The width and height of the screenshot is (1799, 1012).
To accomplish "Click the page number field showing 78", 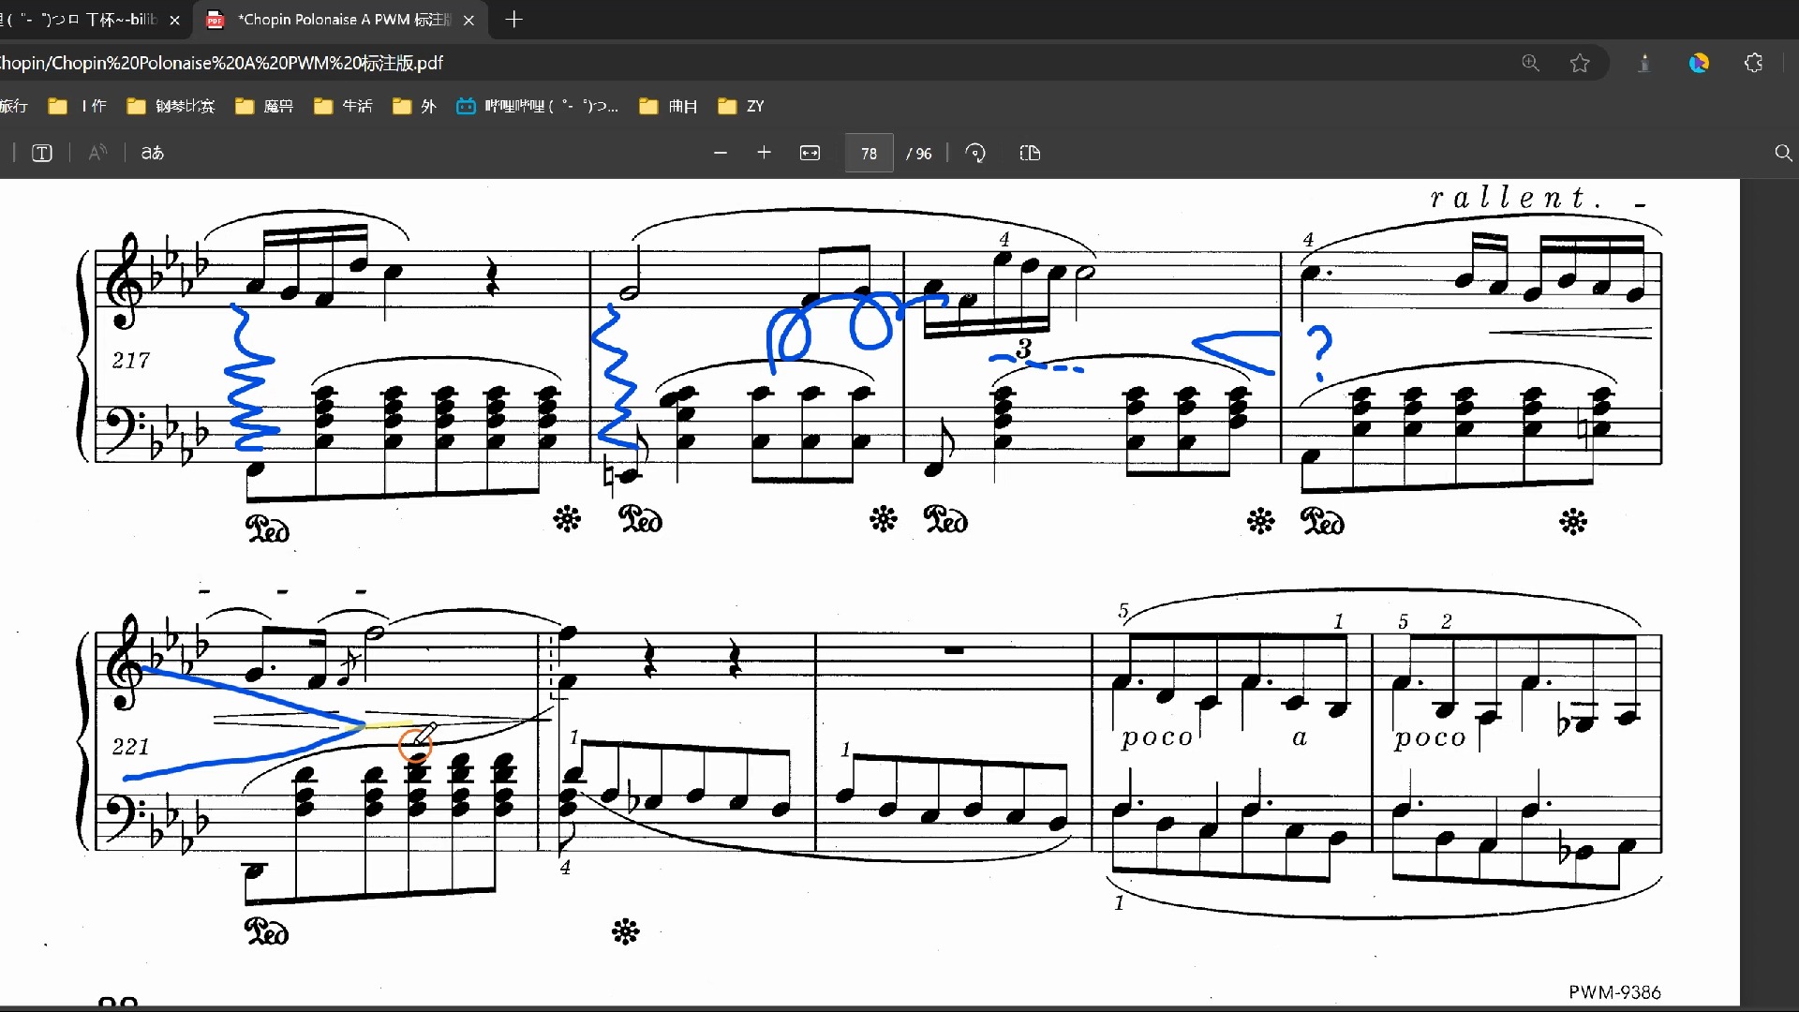I will (869, 154).
